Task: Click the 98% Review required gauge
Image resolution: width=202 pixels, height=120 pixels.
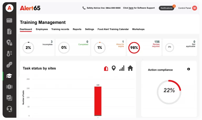Action: (x=134, y=48)
